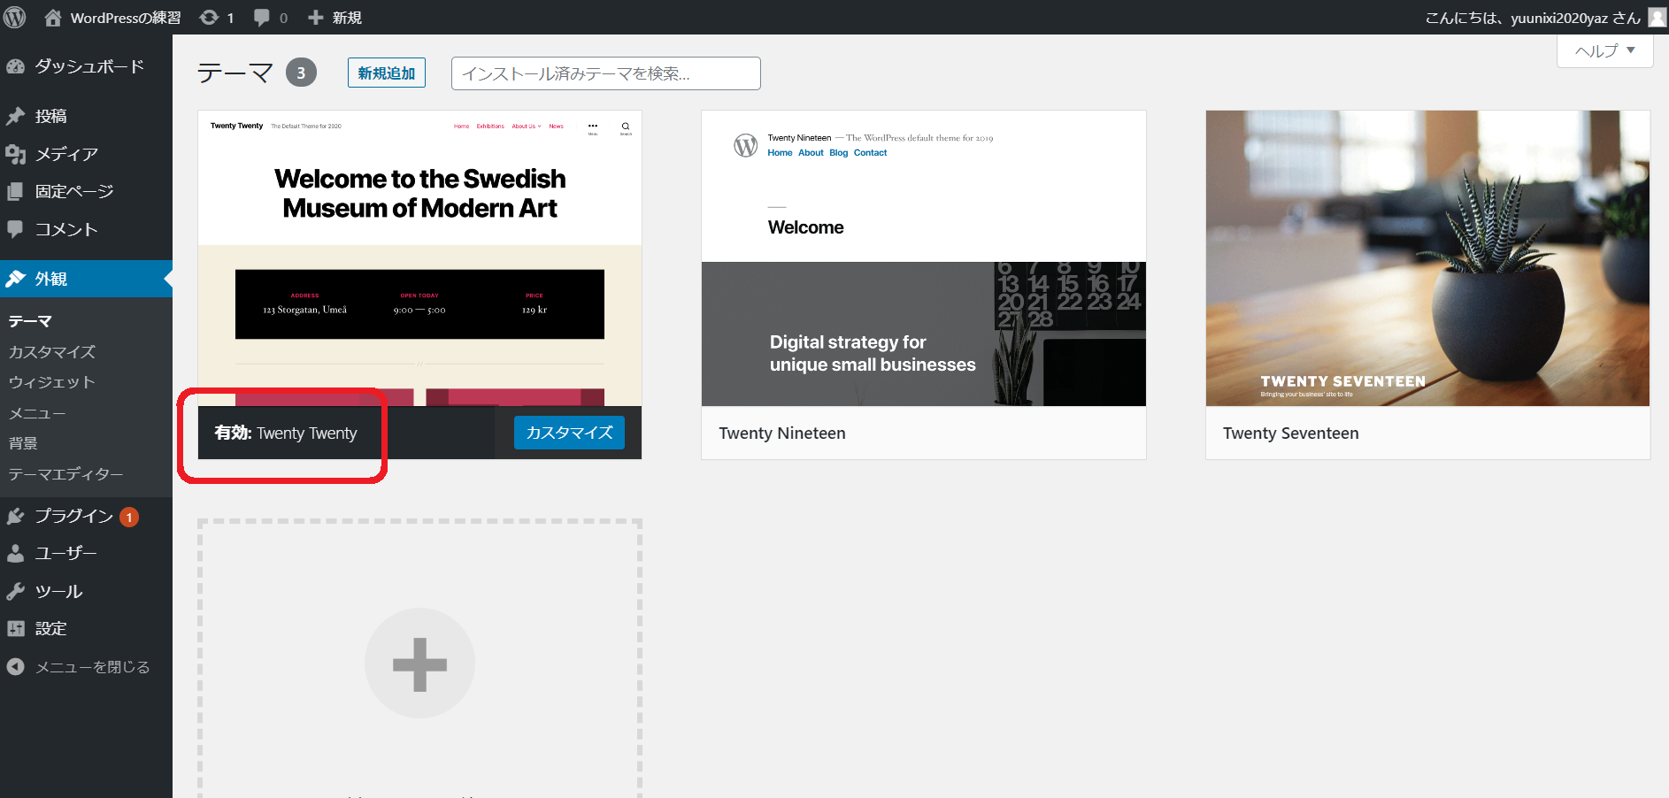The width and height of the screenshot is (1669, 798).
Task: Focus the installed themes search field
Action: [x=605, y=73]
